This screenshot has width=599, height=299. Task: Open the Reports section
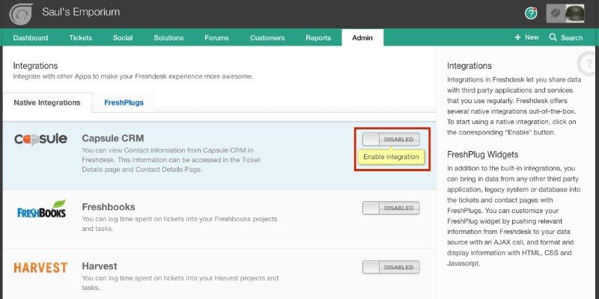(318, 38)
